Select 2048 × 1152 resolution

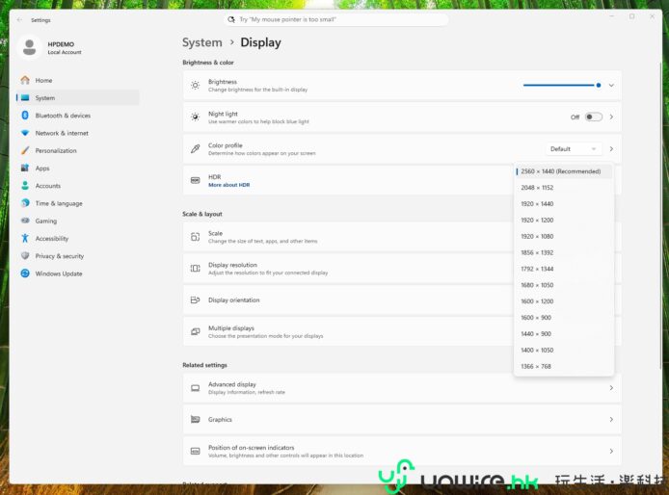[564, 188]
